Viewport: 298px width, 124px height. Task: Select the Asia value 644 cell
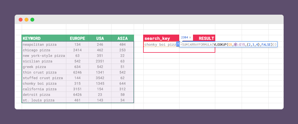point(123,84)
